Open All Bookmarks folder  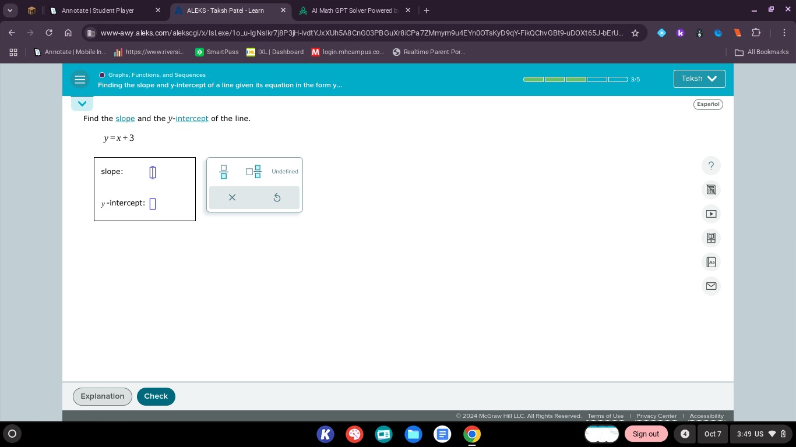(762, 52)
